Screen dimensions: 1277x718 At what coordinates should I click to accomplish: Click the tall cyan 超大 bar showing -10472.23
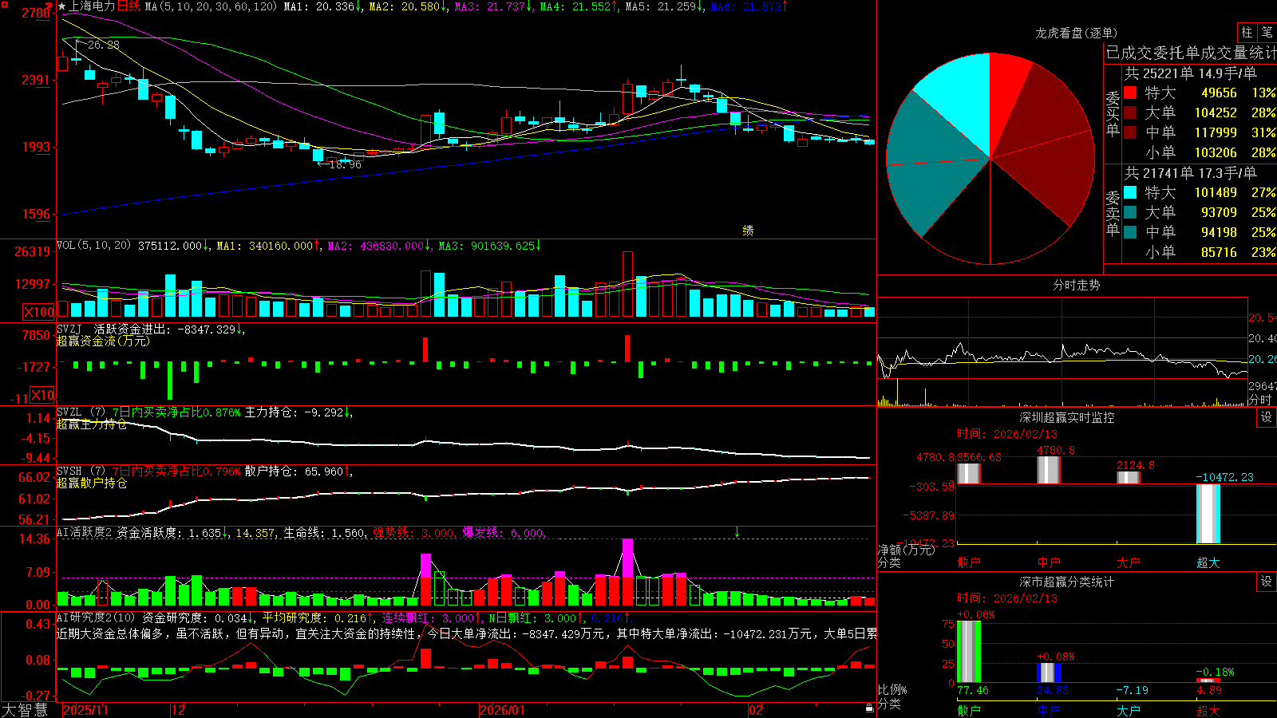coord(1208,514)
